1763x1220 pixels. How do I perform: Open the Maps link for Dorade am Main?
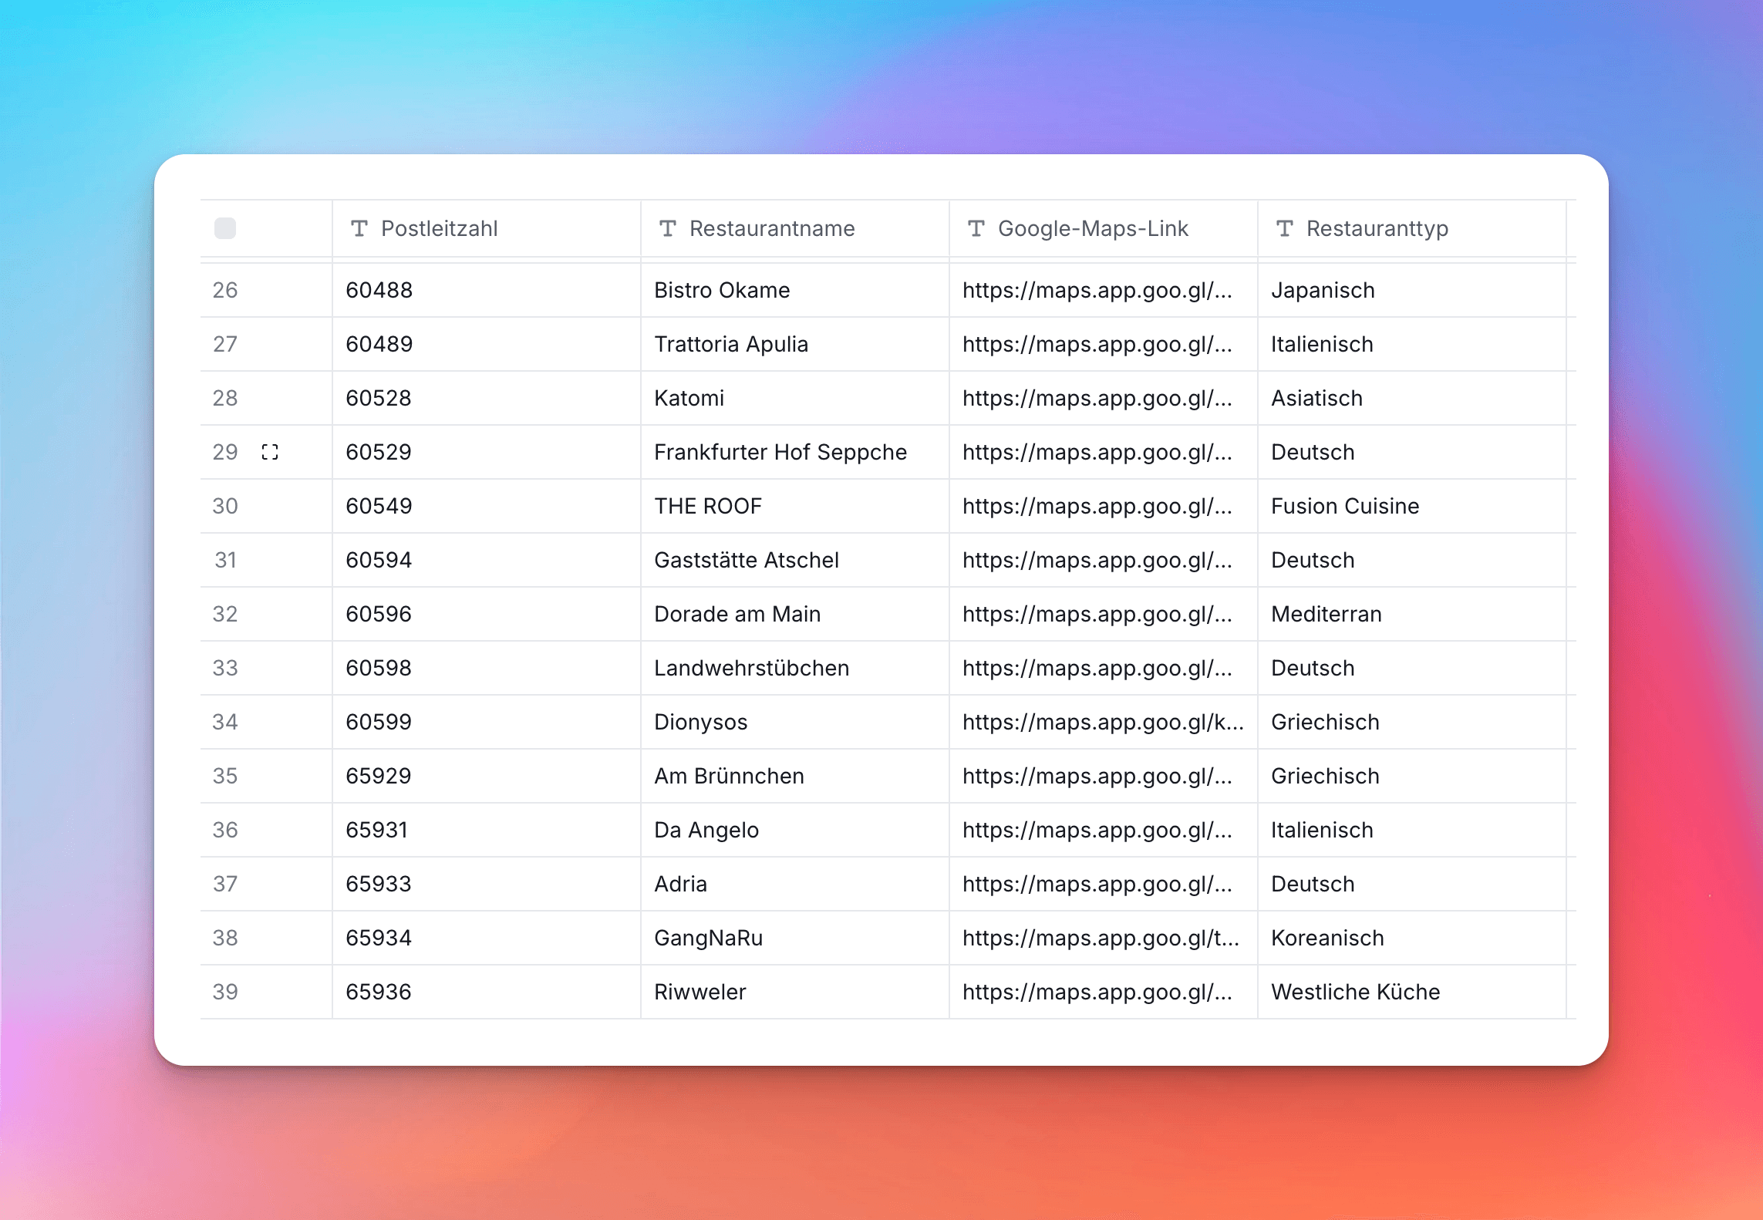pos(1097,614)
